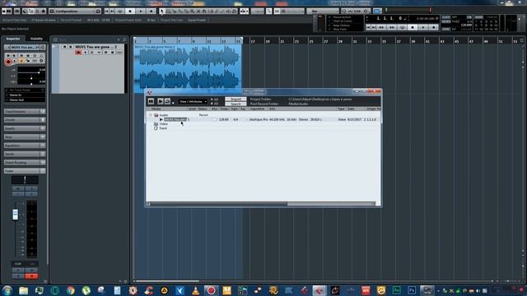
Task: Click the Search button in the Pool window
Action: pos(236,104)
